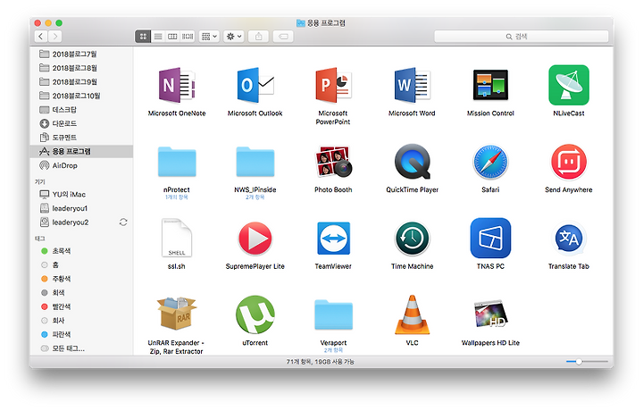Open the Microsoft Outlook app icon
The width and height of the screenshot is (643, 411).
(255, 85)
